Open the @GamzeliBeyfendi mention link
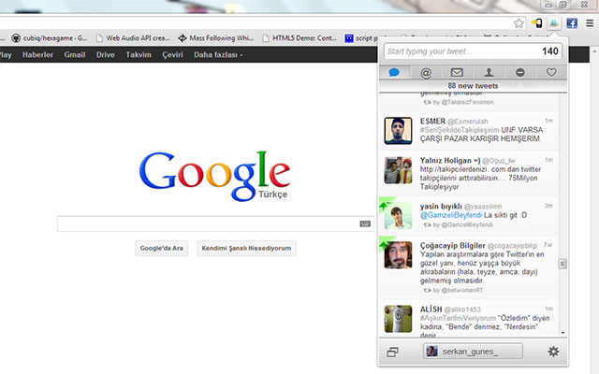This screenshot has height=374, width=599. 451,215
